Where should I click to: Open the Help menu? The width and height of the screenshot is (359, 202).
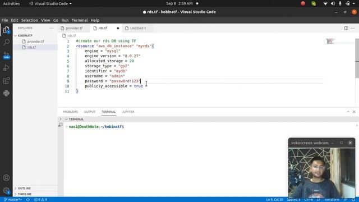(x=95, y=20)
